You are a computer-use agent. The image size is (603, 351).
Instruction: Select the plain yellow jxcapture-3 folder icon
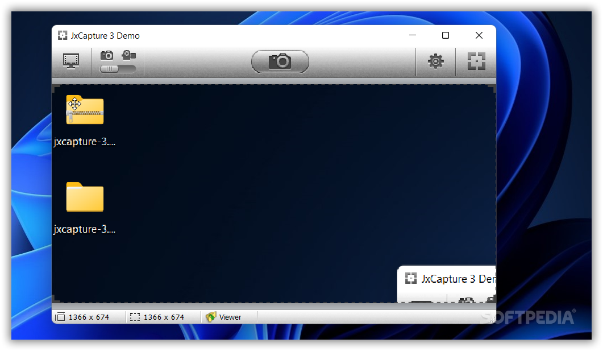point(85,197)
